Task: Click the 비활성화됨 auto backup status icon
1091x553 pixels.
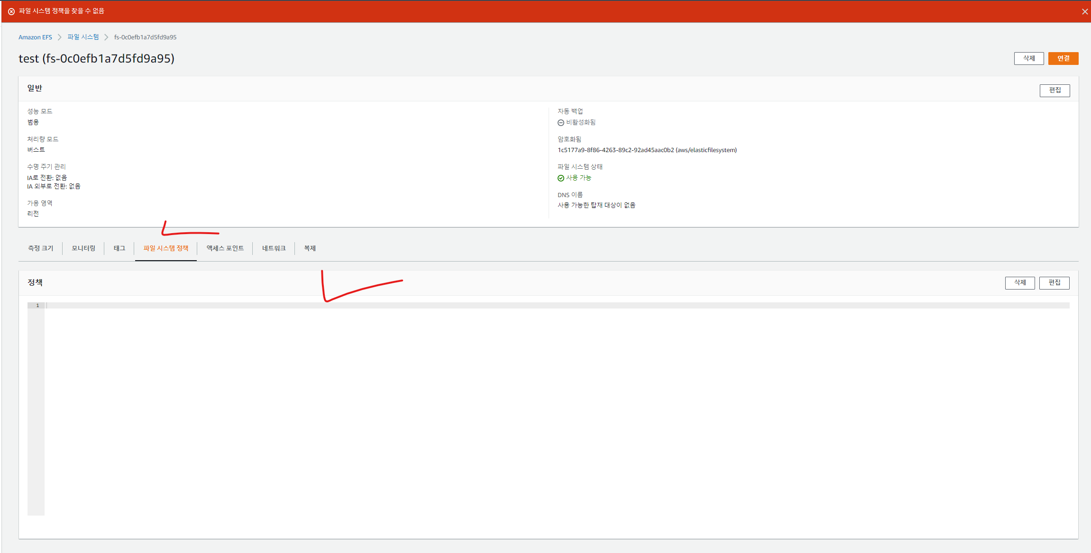Action: pyautogui.click(x=561, y=123)
